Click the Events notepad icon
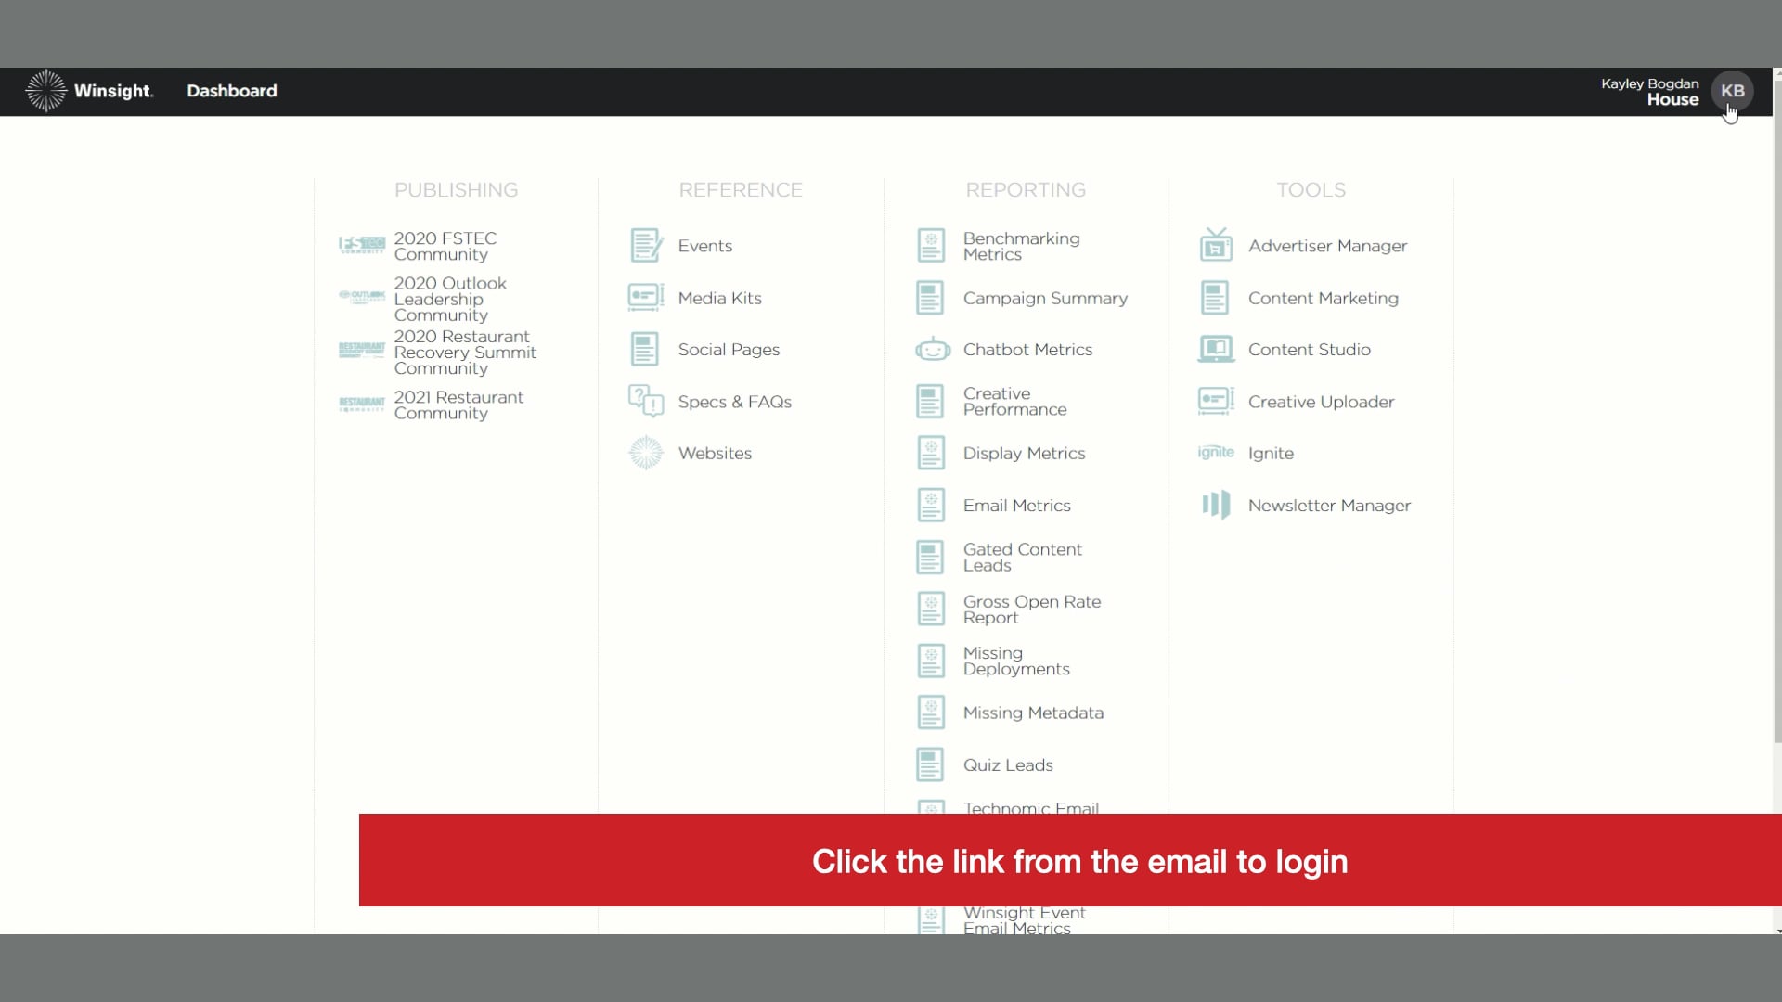Screen dimensions: 1782x1002 pyautogui.click(x=646, y=246)
